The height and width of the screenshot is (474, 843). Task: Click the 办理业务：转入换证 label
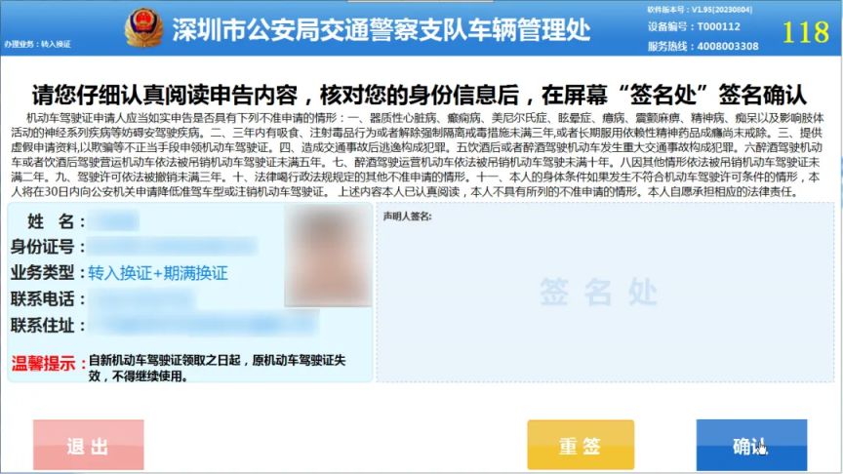(37, 44)
